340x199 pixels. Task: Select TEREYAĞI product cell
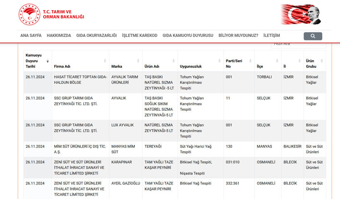160,149
